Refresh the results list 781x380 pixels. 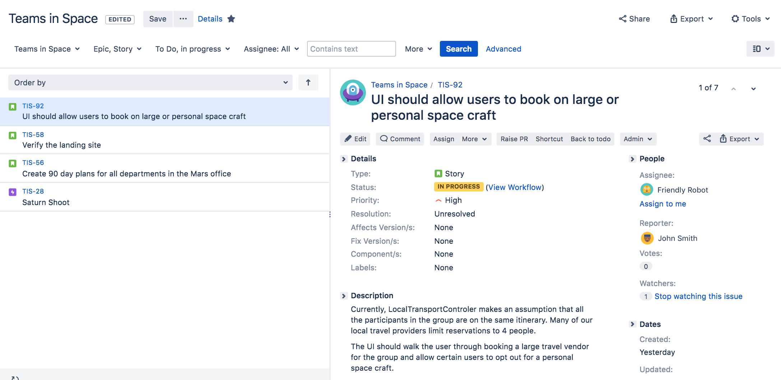click(x=15, y=377)
